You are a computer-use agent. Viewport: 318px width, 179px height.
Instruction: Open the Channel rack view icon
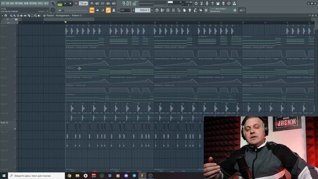coord(168,10)
